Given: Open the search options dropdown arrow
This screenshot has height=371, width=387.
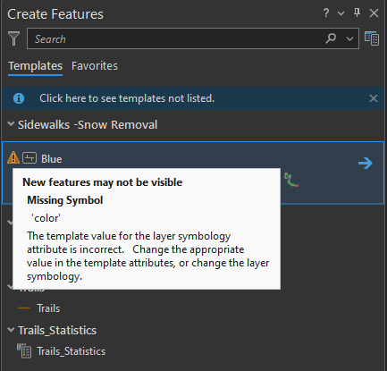Looking at the screenshot, I should click(349, 38).
